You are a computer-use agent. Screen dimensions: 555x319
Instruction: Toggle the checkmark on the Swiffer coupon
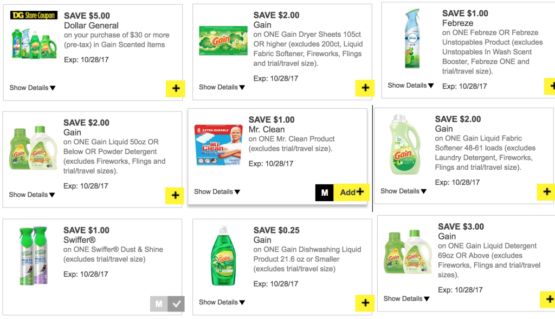[x=176, y=304]
